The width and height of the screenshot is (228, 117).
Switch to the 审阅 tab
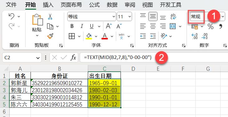[130, 5]
